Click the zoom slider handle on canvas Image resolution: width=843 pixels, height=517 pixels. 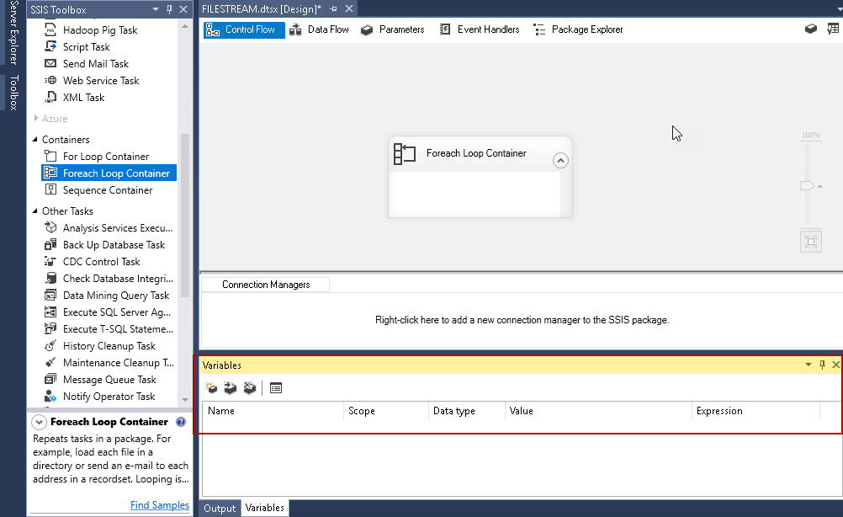click(807, 185)
